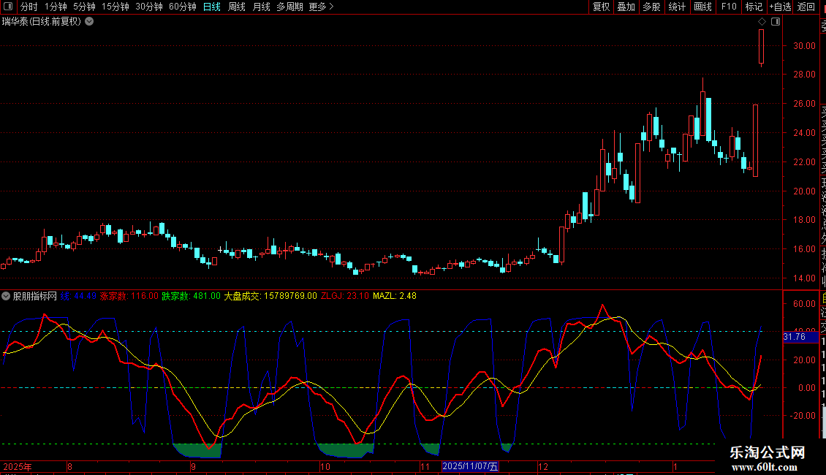The height and width of the screenshot is (475, 826).
Task: Select the 1分钟 period
Action: click(56, 7)
